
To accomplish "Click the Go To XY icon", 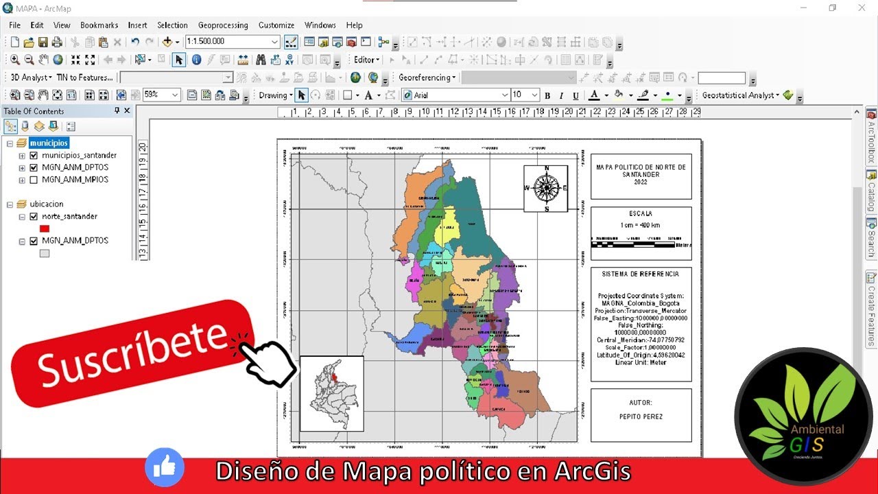I will [290, 60].
